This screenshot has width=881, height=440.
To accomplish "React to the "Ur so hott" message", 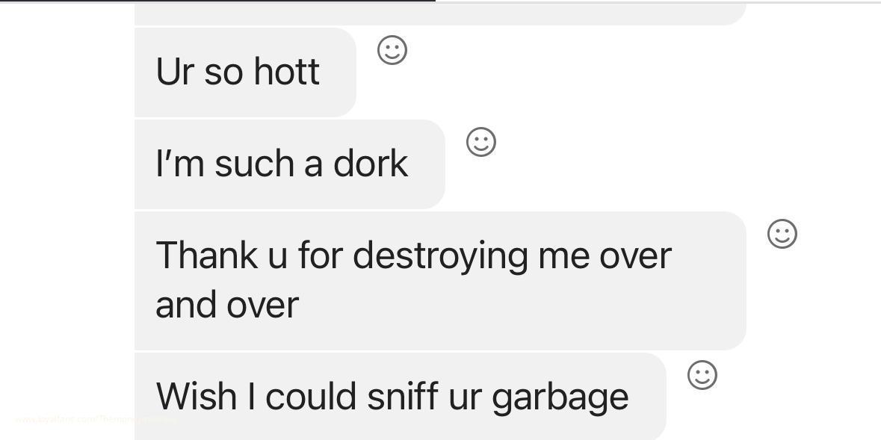I will 392,50.
